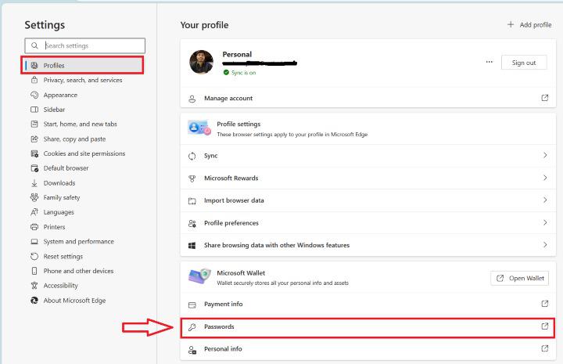Click the Payment info external link icon
Image resolution: width=563 pixels, height=364 pixels.
(545, 303)
